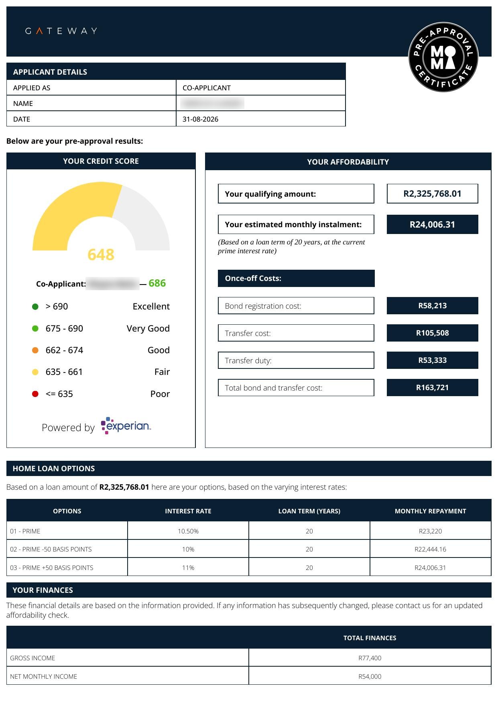Click the gross income value R77,400
Image resolution: width=498 pixels, height=704 pixels.
pyautogui.click(x=370, y=658)
